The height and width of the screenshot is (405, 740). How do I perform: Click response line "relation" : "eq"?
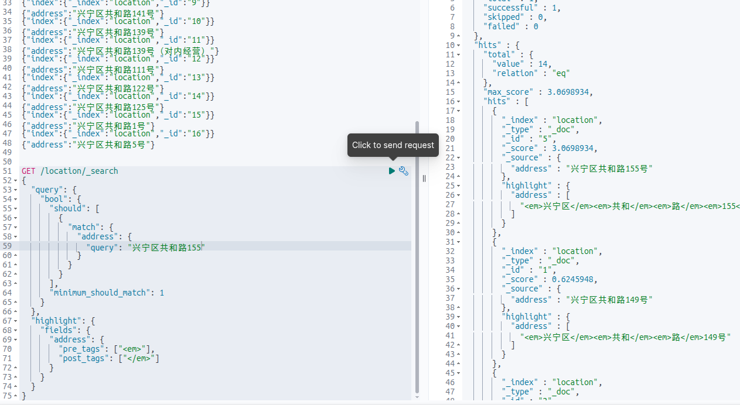click(x=531, y=73)
